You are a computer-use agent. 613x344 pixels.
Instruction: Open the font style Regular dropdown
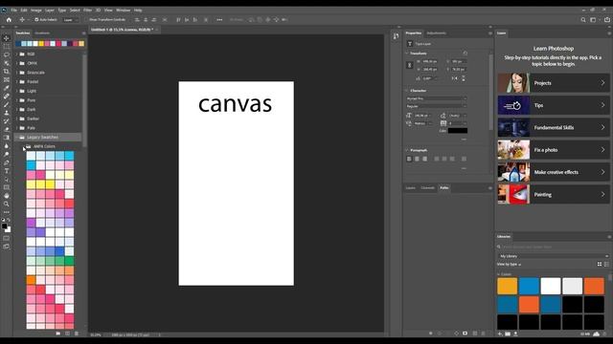437,106
